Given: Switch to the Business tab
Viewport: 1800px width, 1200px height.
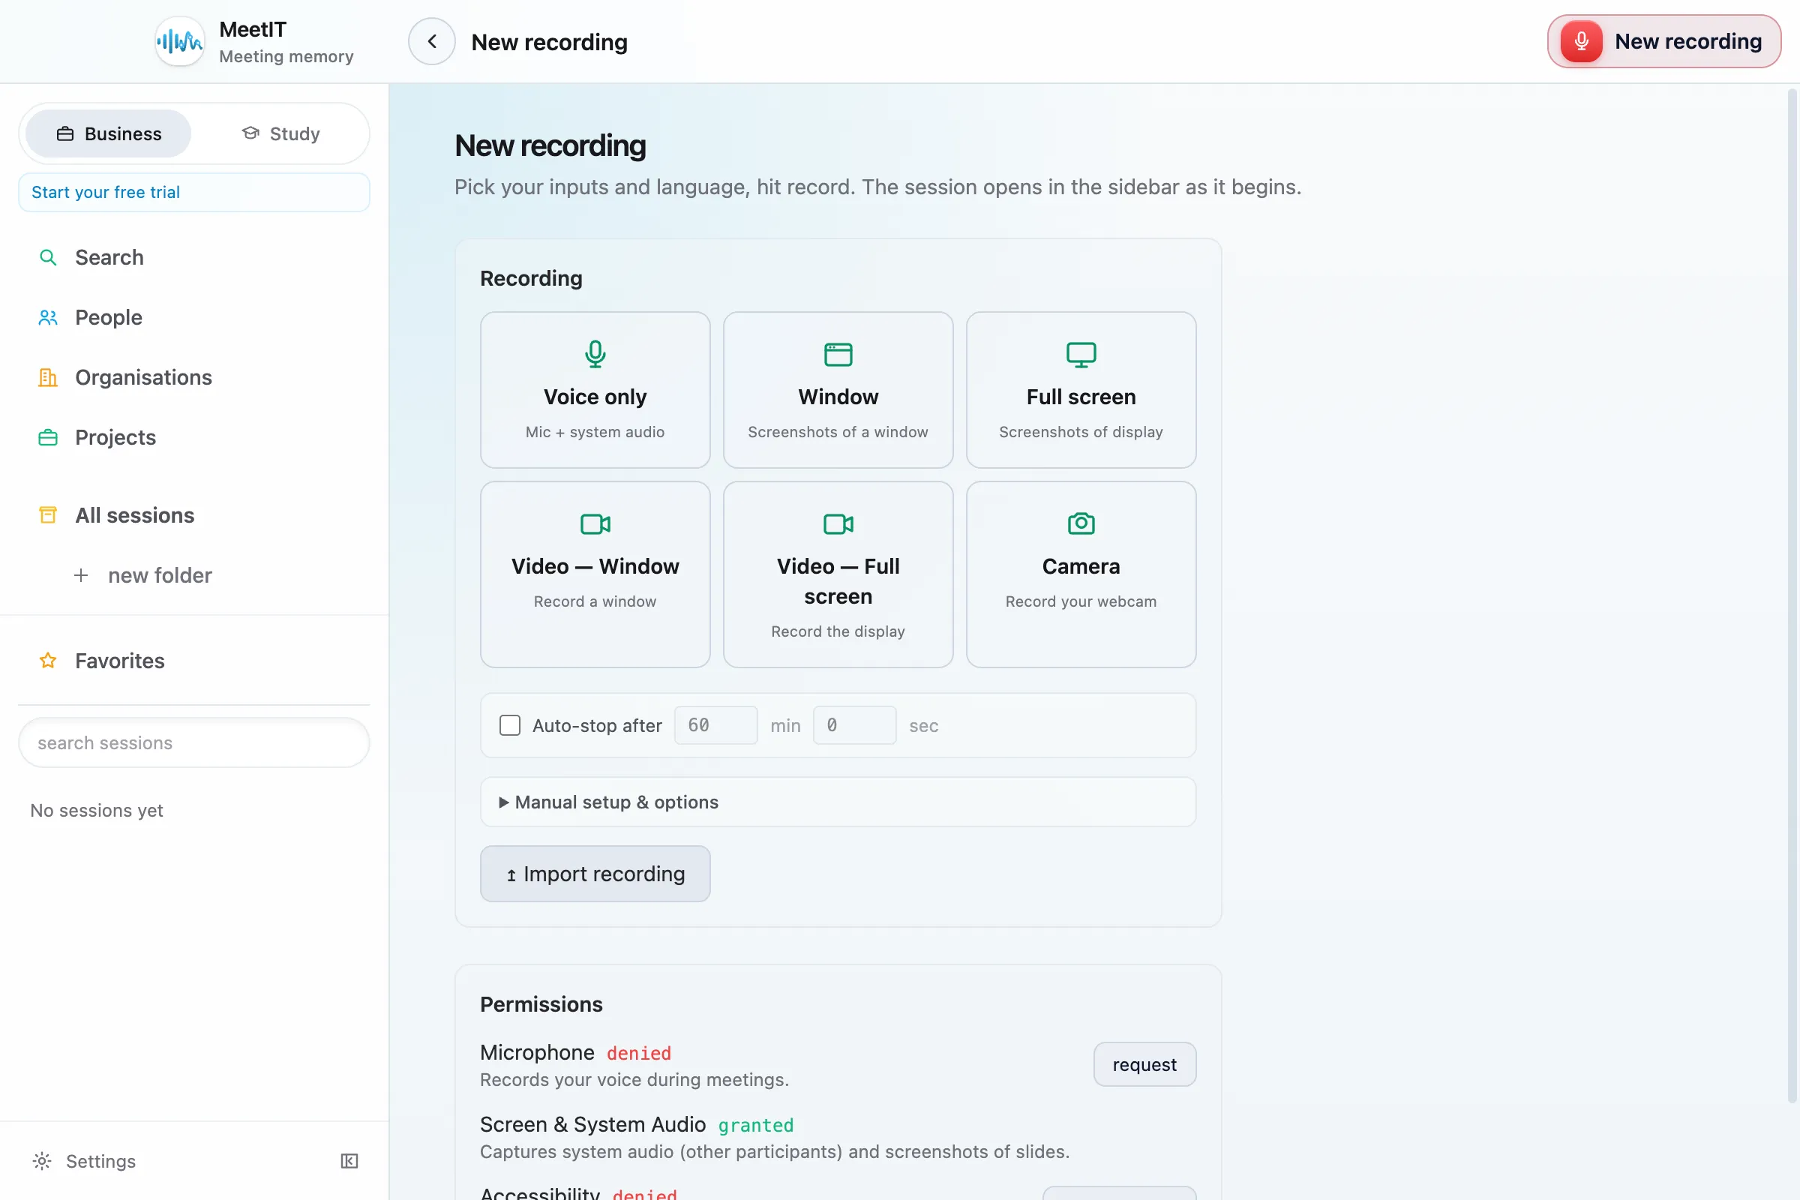Looking at the screenshot, I should click(x=109, y=134).
